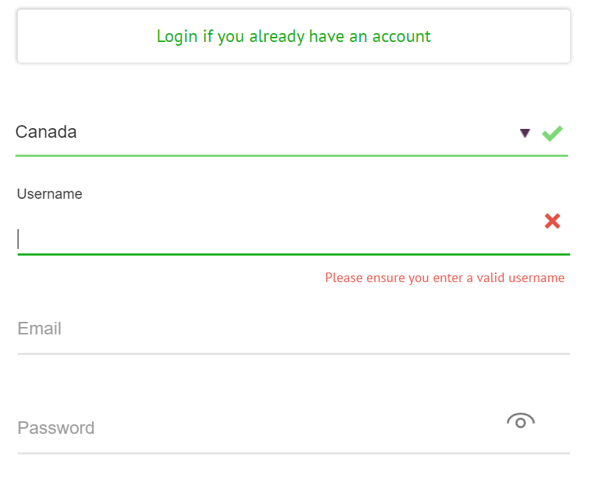Viewport: 593px width, 481px height.
Task: Click the Password placeholder text
Action: point(56,428)
